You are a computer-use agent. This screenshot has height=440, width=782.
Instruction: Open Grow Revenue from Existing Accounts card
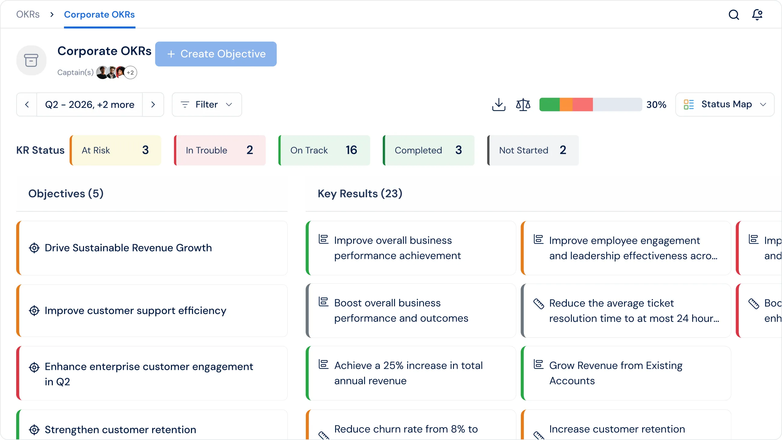click(x=626, y=373)
